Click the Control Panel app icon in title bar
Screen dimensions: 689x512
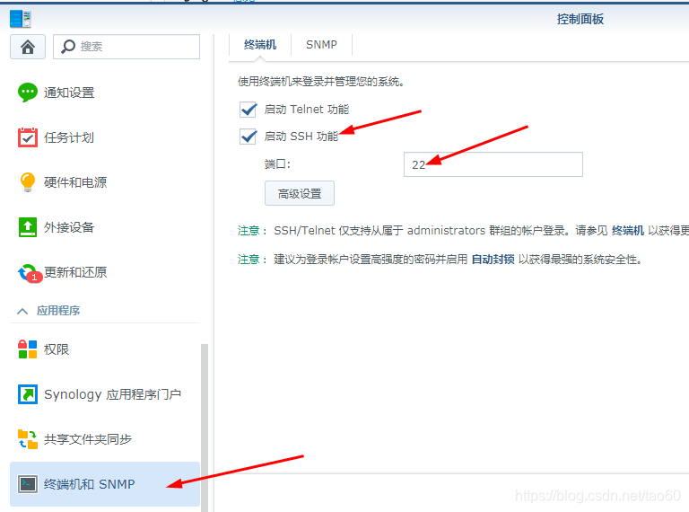coord(21,19)
